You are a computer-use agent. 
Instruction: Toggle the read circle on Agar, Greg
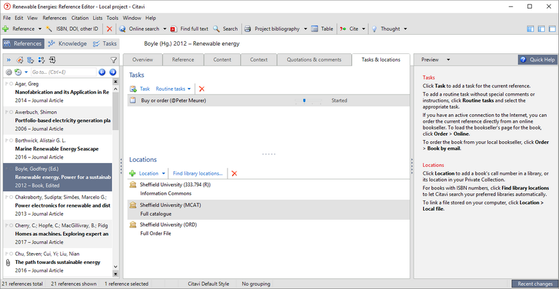[12, 83]
